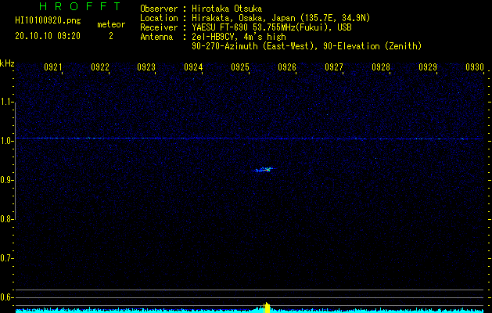Viewport: 492px width, 313px height.
Task: Click the 2el-HB9CV antenna line
Action: (x=239, y=37)
